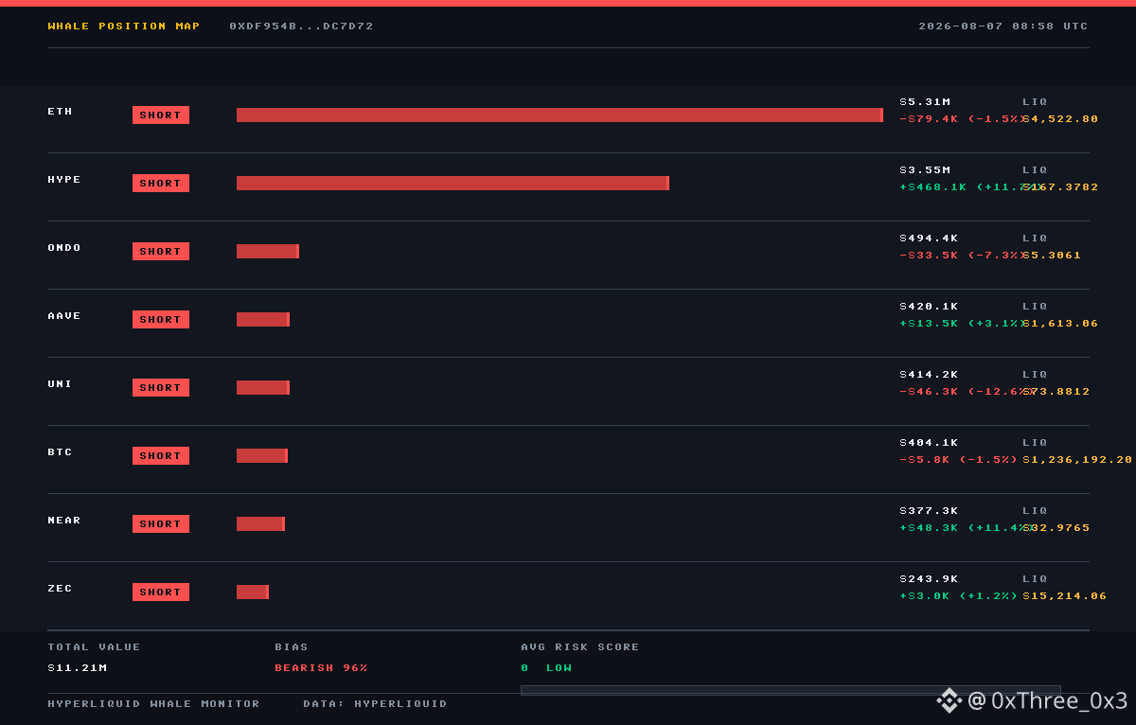Select the AAVE asset name
Viewport: 1136px width, 725px height.
[x=64, y=316]
